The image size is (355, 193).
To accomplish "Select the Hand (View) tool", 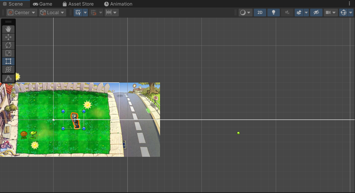I will [x=8, y=29].
